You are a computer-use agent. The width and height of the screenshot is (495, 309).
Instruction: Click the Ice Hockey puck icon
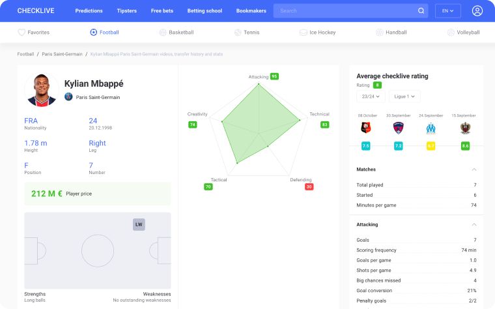pyautogui.click(x=303, y=32)
